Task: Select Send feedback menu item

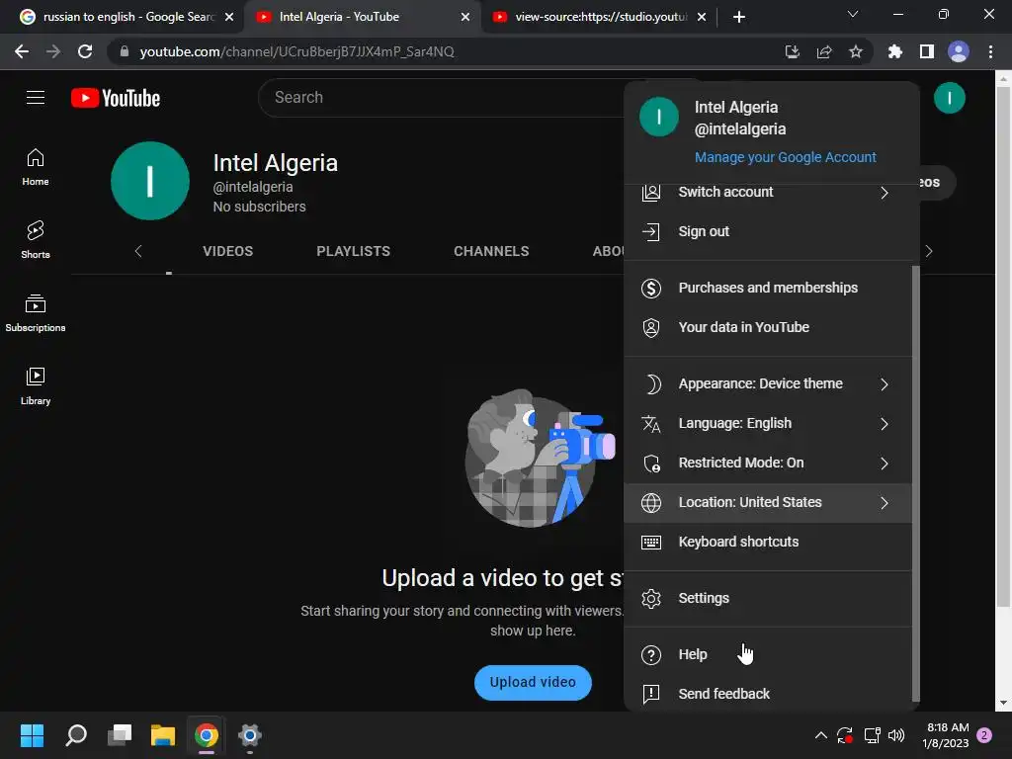Action: tap(767, 695)
